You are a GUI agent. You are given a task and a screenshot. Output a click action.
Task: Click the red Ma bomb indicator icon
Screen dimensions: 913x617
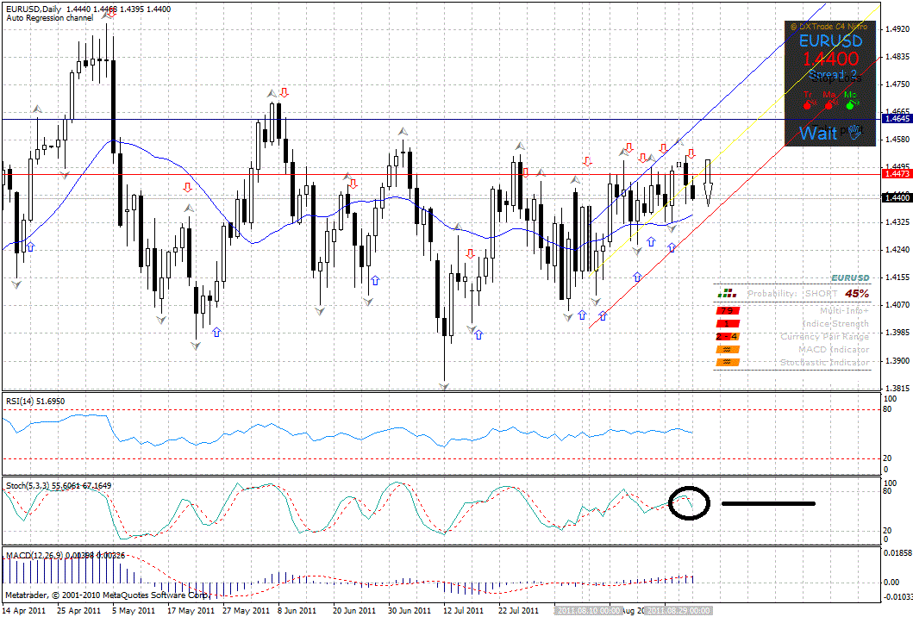[x=829, y=105]
